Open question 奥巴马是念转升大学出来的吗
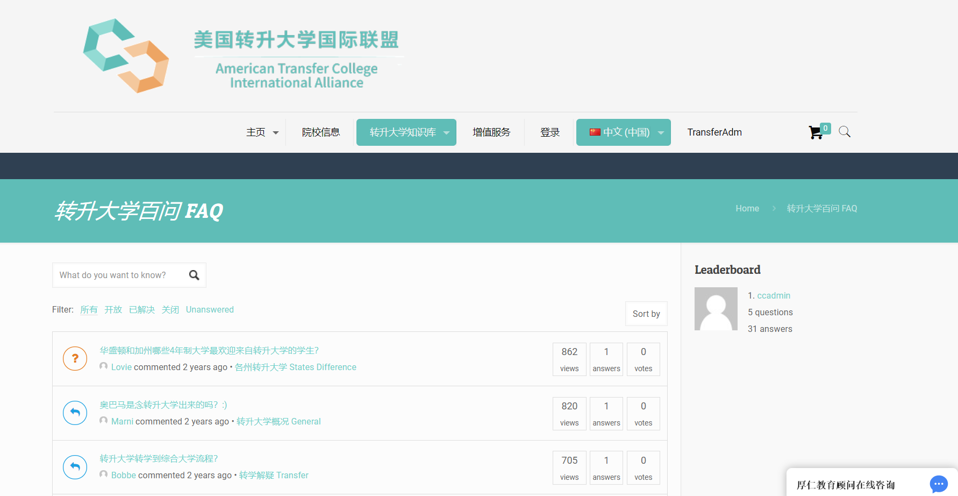This screenshot has width=958, height=496. click(163, 405)
